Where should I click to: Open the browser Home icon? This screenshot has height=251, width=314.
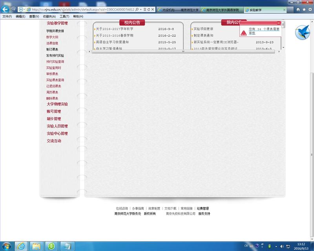point(298,9)
